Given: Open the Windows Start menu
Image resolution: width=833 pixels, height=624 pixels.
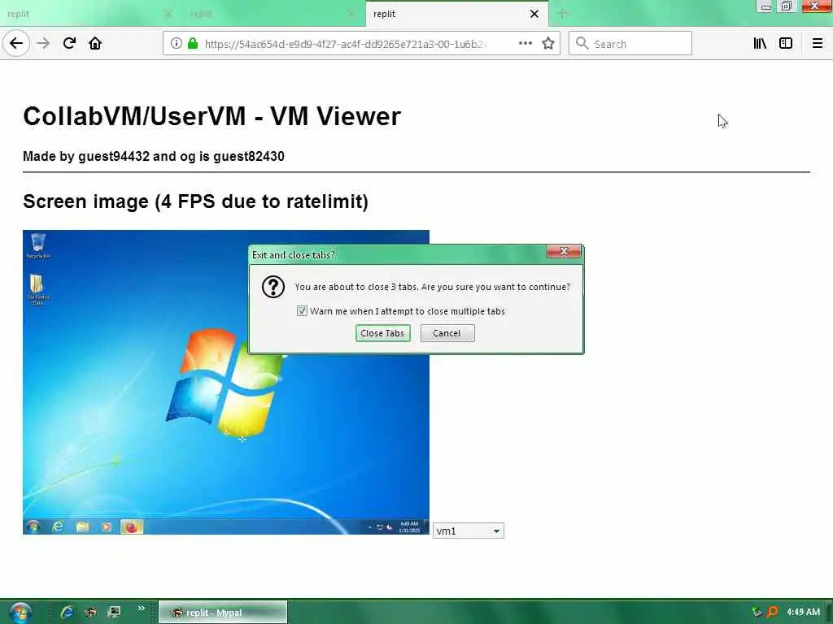Looking at the screenshot, I should 20,613.
